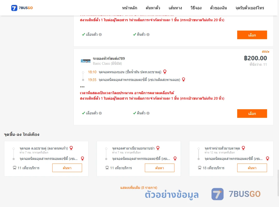This screenshot has height=207, width=279.
Task: Click Basic Class (มินิบัส) class label
Action: [107, 63]
